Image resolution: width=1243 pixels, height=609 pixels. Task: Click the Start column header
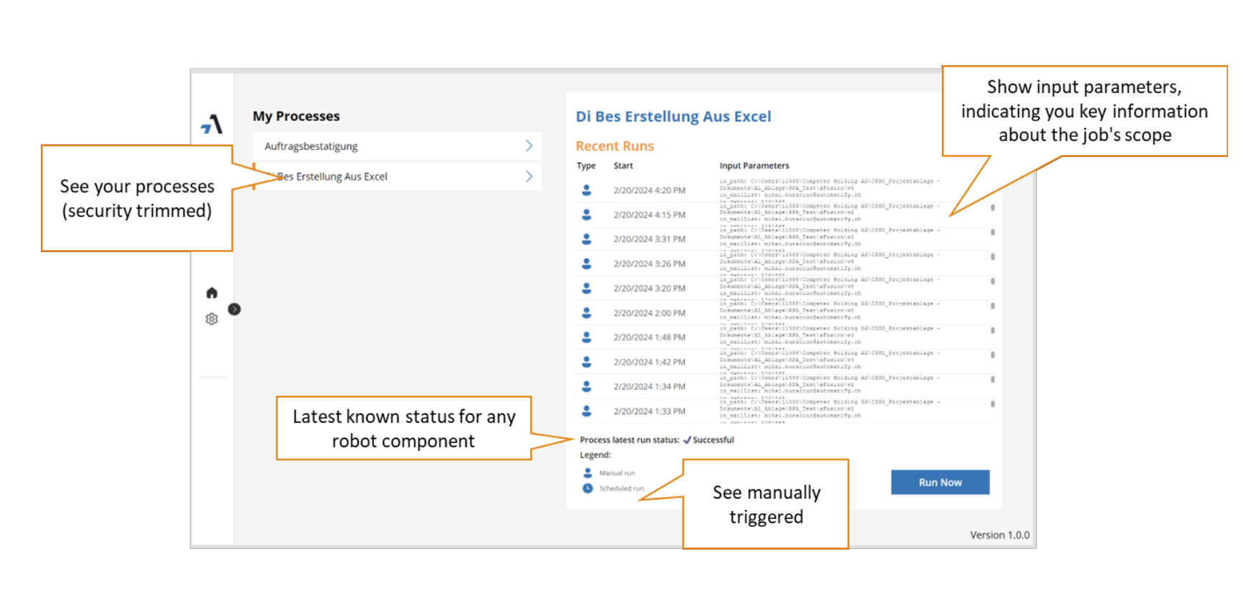[x=623, y=166]
